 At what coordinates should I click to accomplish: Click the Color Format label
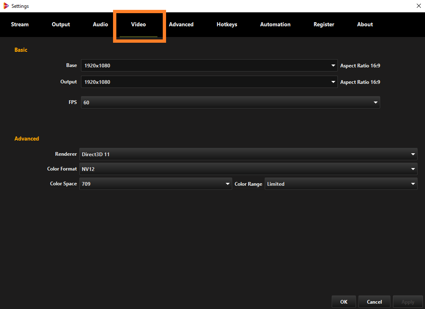62,169
